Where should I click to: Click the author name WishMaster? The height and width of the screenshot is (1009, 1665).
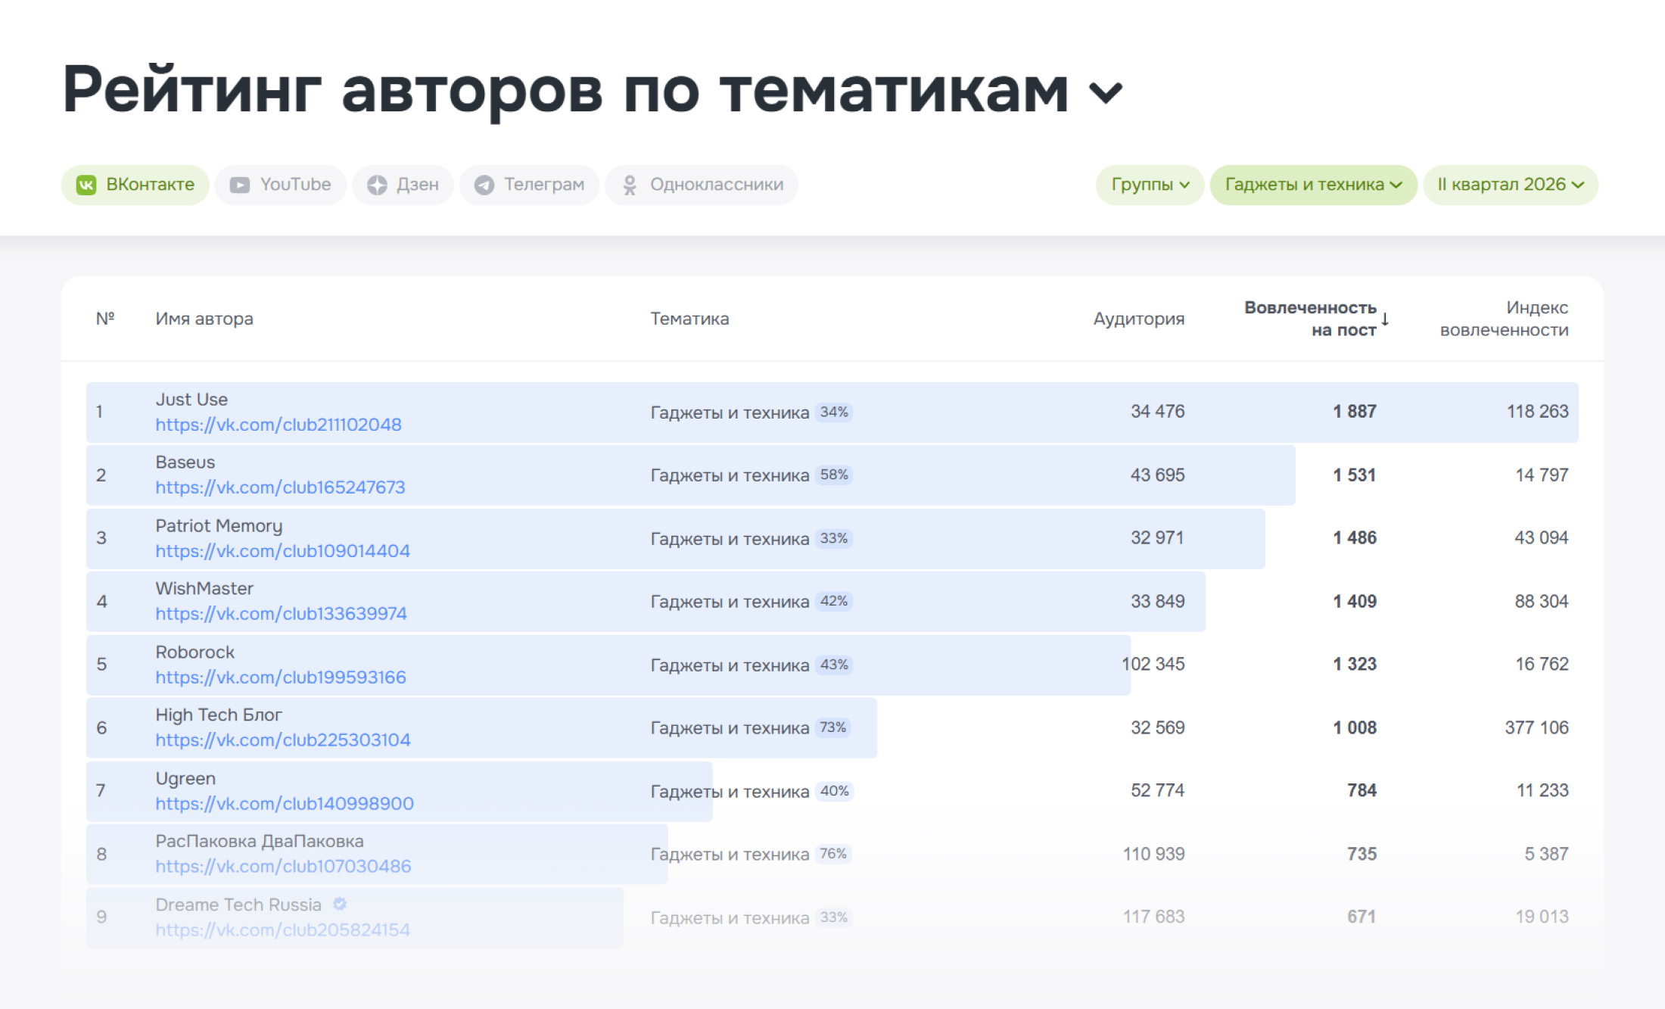pos(204,589)
